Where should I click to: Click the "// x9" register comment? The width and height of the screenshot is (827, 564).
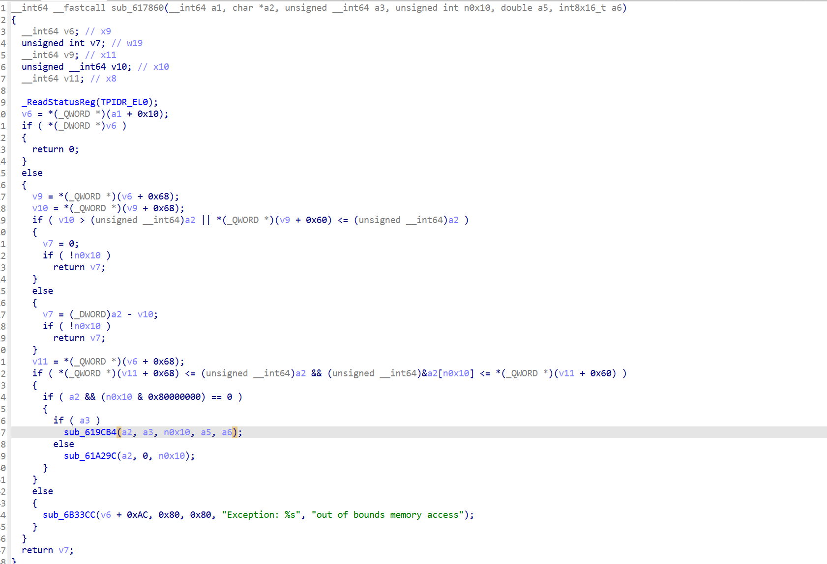[x=98, y=31]
